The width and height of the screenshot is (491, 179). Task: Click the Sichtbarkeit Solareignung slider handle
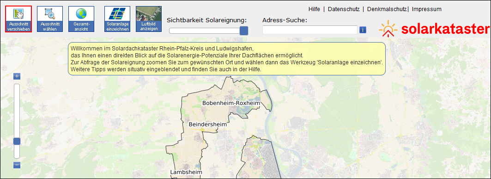(x=244, y=31)
